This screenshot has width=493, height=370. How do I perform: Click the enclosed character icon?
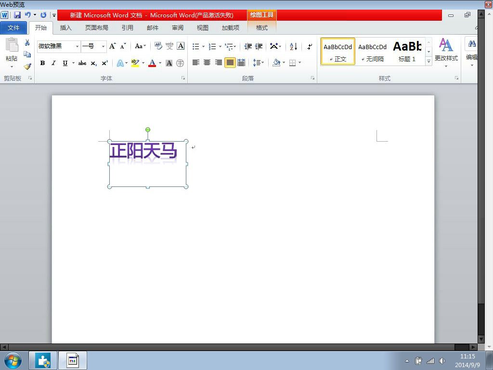click(180, 63)
